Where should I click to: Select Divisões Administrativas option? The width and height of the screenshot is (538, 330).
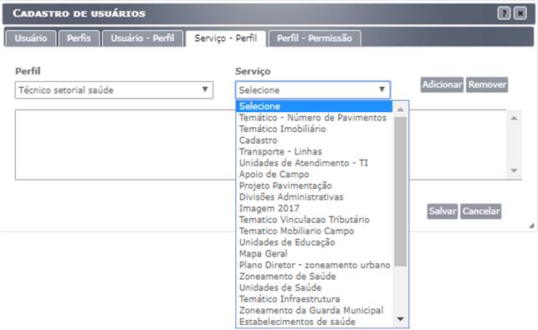[x=314, y=196]
